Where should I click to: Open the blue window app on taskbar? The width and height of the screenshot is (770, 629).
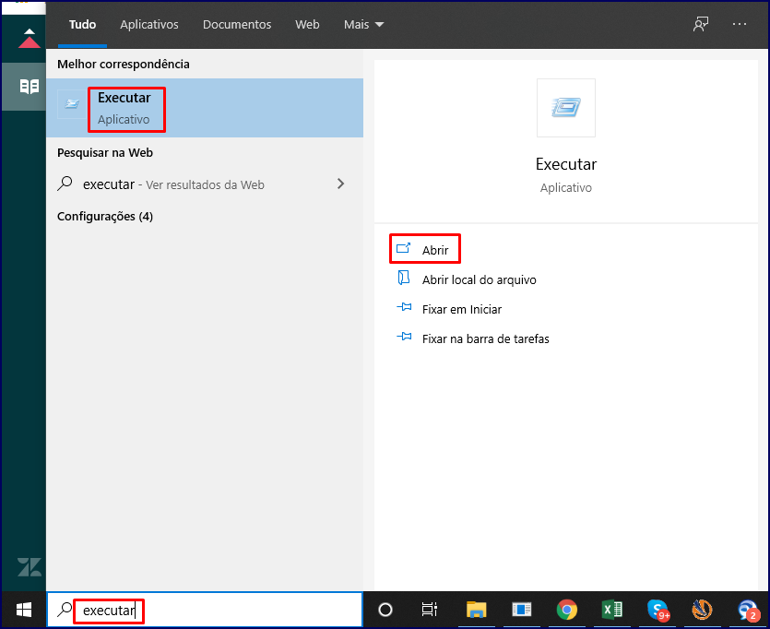521,610
